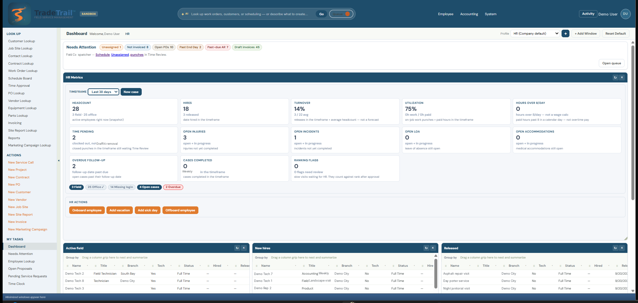
Task: Click the plus button next to Profile dropdown
Action: [565, 34]
